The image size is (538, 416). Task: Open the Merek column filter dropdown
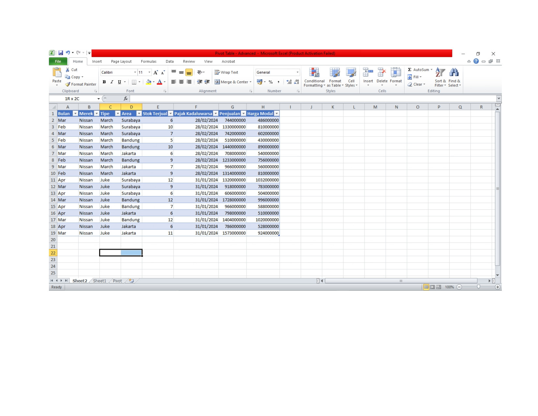pyautogui.click(x=97, y=114)
